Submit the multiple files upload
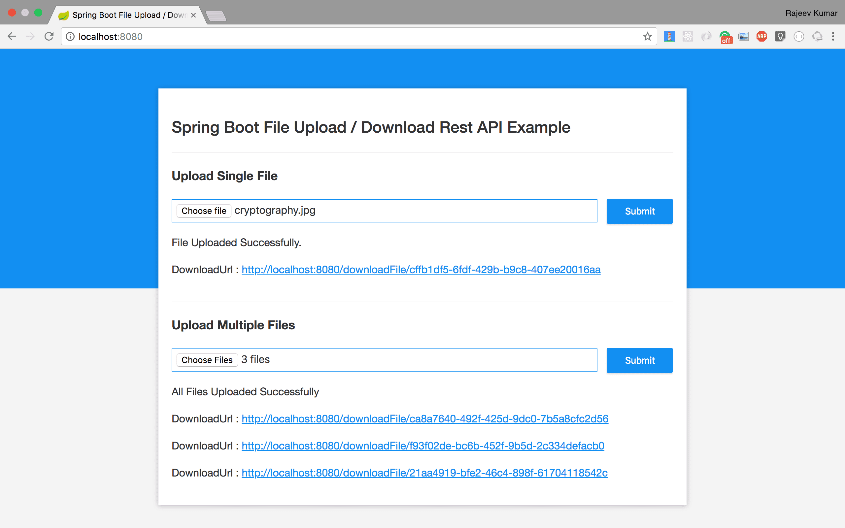This screenshot has width=845, height=528. [639, 360]
